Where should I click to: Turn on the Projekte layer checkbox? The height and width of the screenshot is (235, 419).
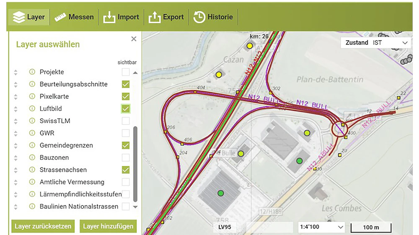pyautogui.click(x=126, y=72)
